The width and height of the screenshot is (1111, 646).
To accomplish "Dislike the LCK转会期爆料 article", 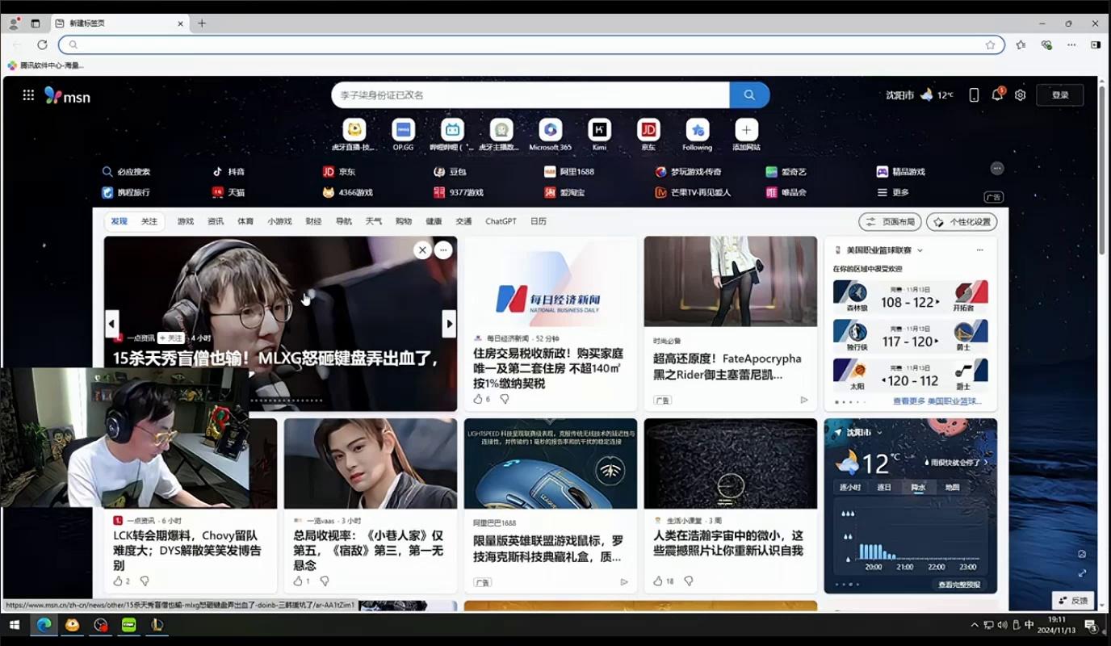I will (x=145, y=581).
